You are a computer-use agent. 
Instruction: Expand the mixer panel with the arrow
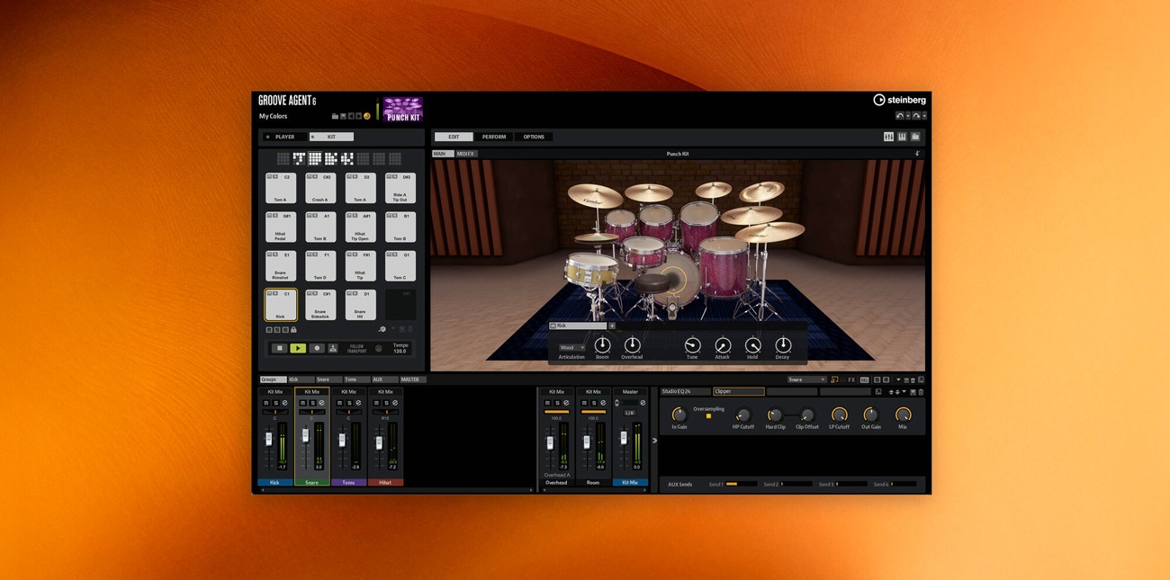click(654, 441)
